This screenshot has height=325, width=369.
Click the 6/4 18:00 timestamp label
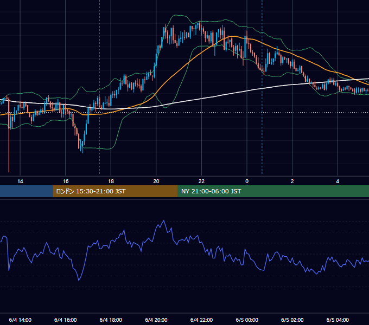point(111,320)
